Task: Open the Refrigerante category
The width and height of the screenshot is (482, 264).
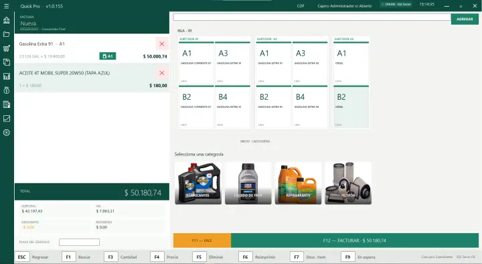Action: [298, 183]
